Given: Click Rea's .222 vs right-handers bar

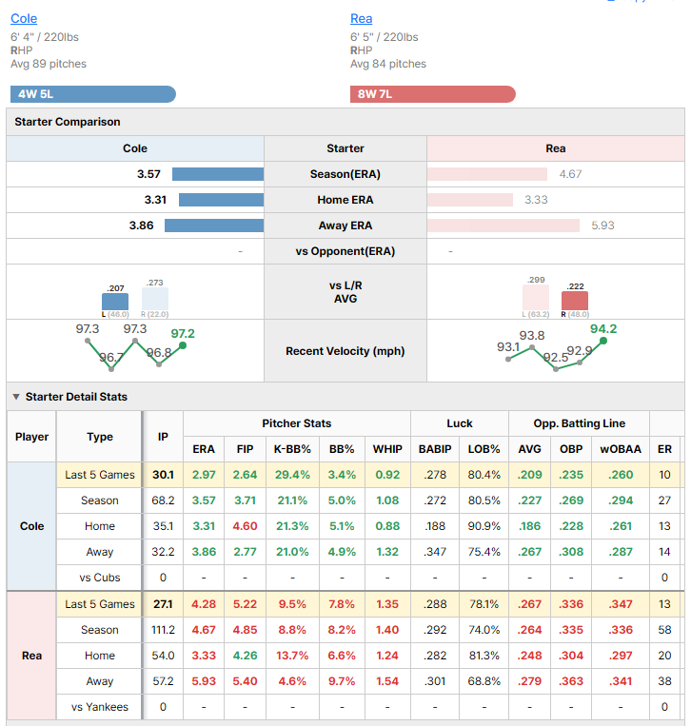Looking at the screenshot, I should (x=575, y=301).
